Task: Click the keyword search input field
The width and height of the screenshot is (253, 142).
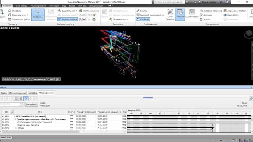Action: (x=169, y=2)
